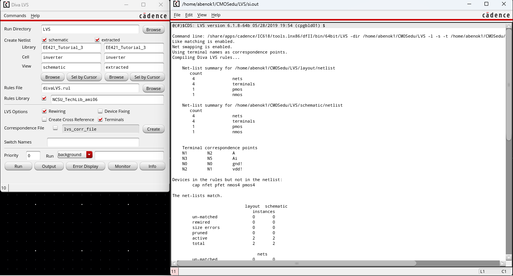The image size is (513, 276).
Task: Click status number 10 in Diva LVS window
Action: pos(4,188)
